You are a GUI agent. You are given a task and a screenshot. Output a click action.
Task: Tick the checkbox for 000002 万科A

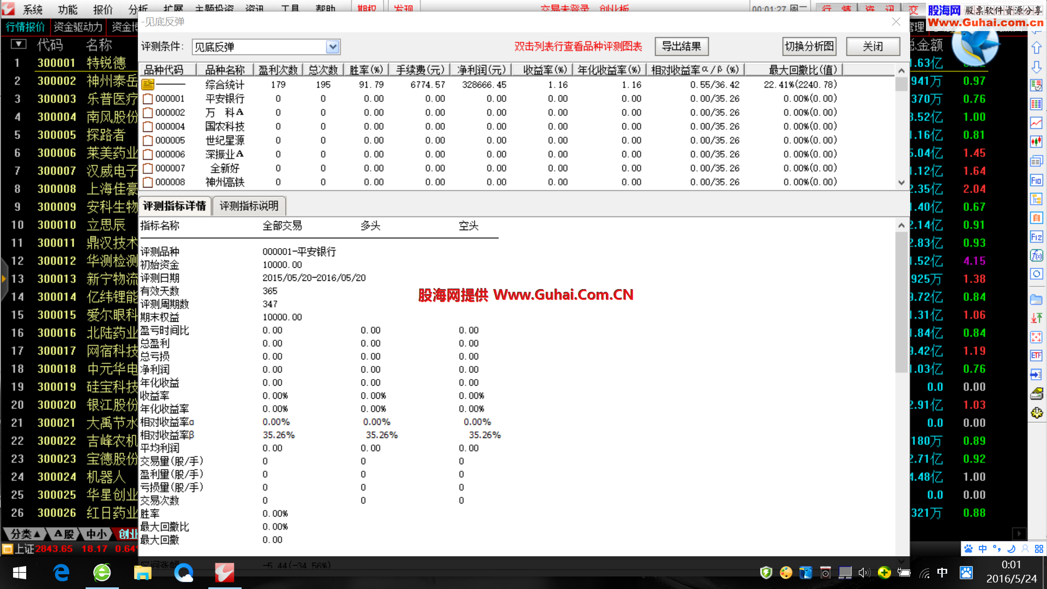(x=148, y=113)
